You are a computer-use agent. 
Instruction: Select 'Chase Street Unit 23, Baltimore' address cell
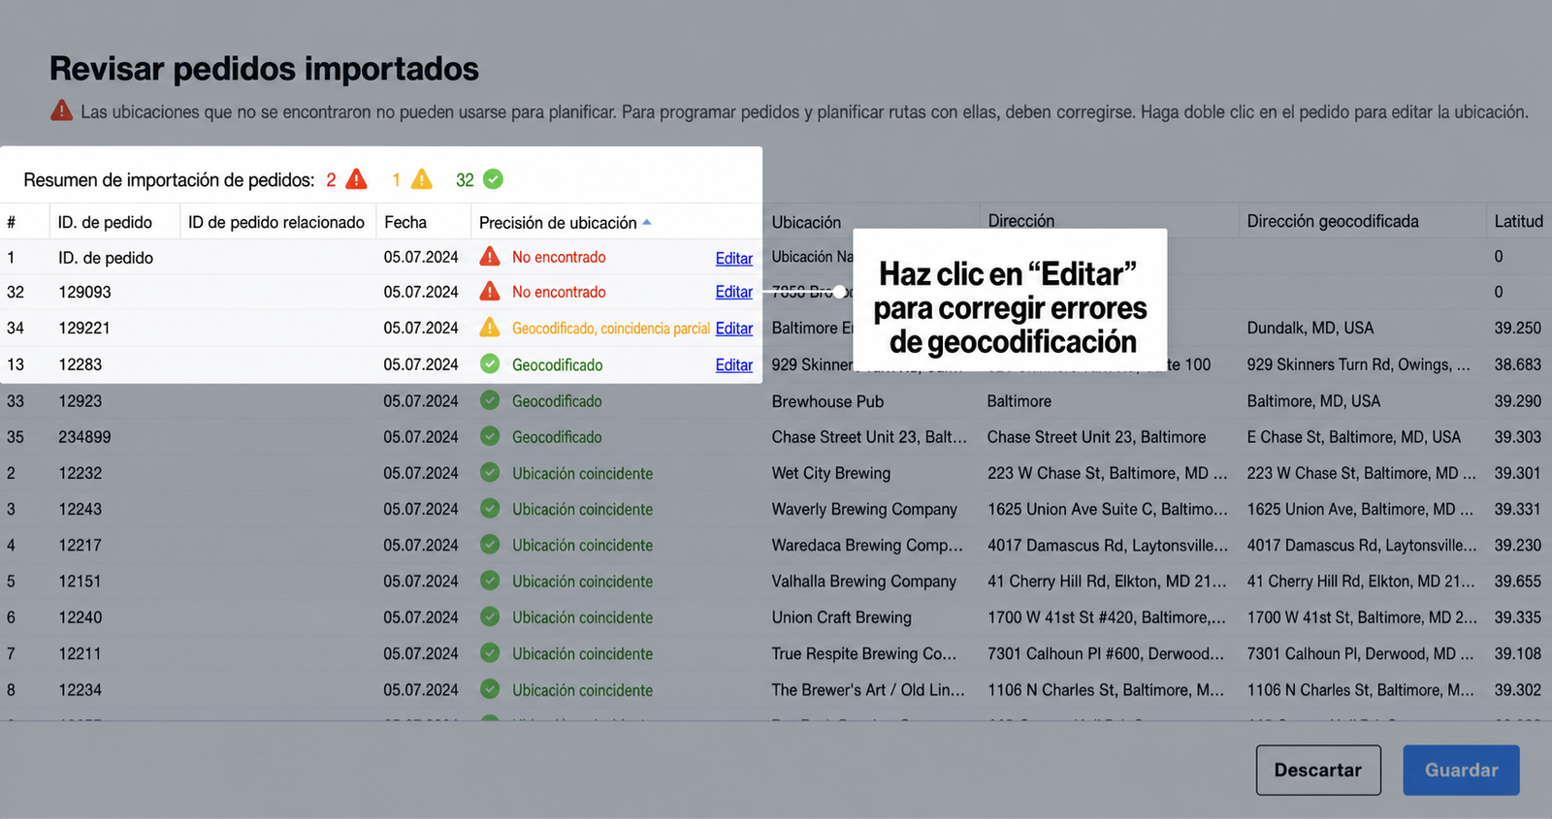(x=1097, y=437)
